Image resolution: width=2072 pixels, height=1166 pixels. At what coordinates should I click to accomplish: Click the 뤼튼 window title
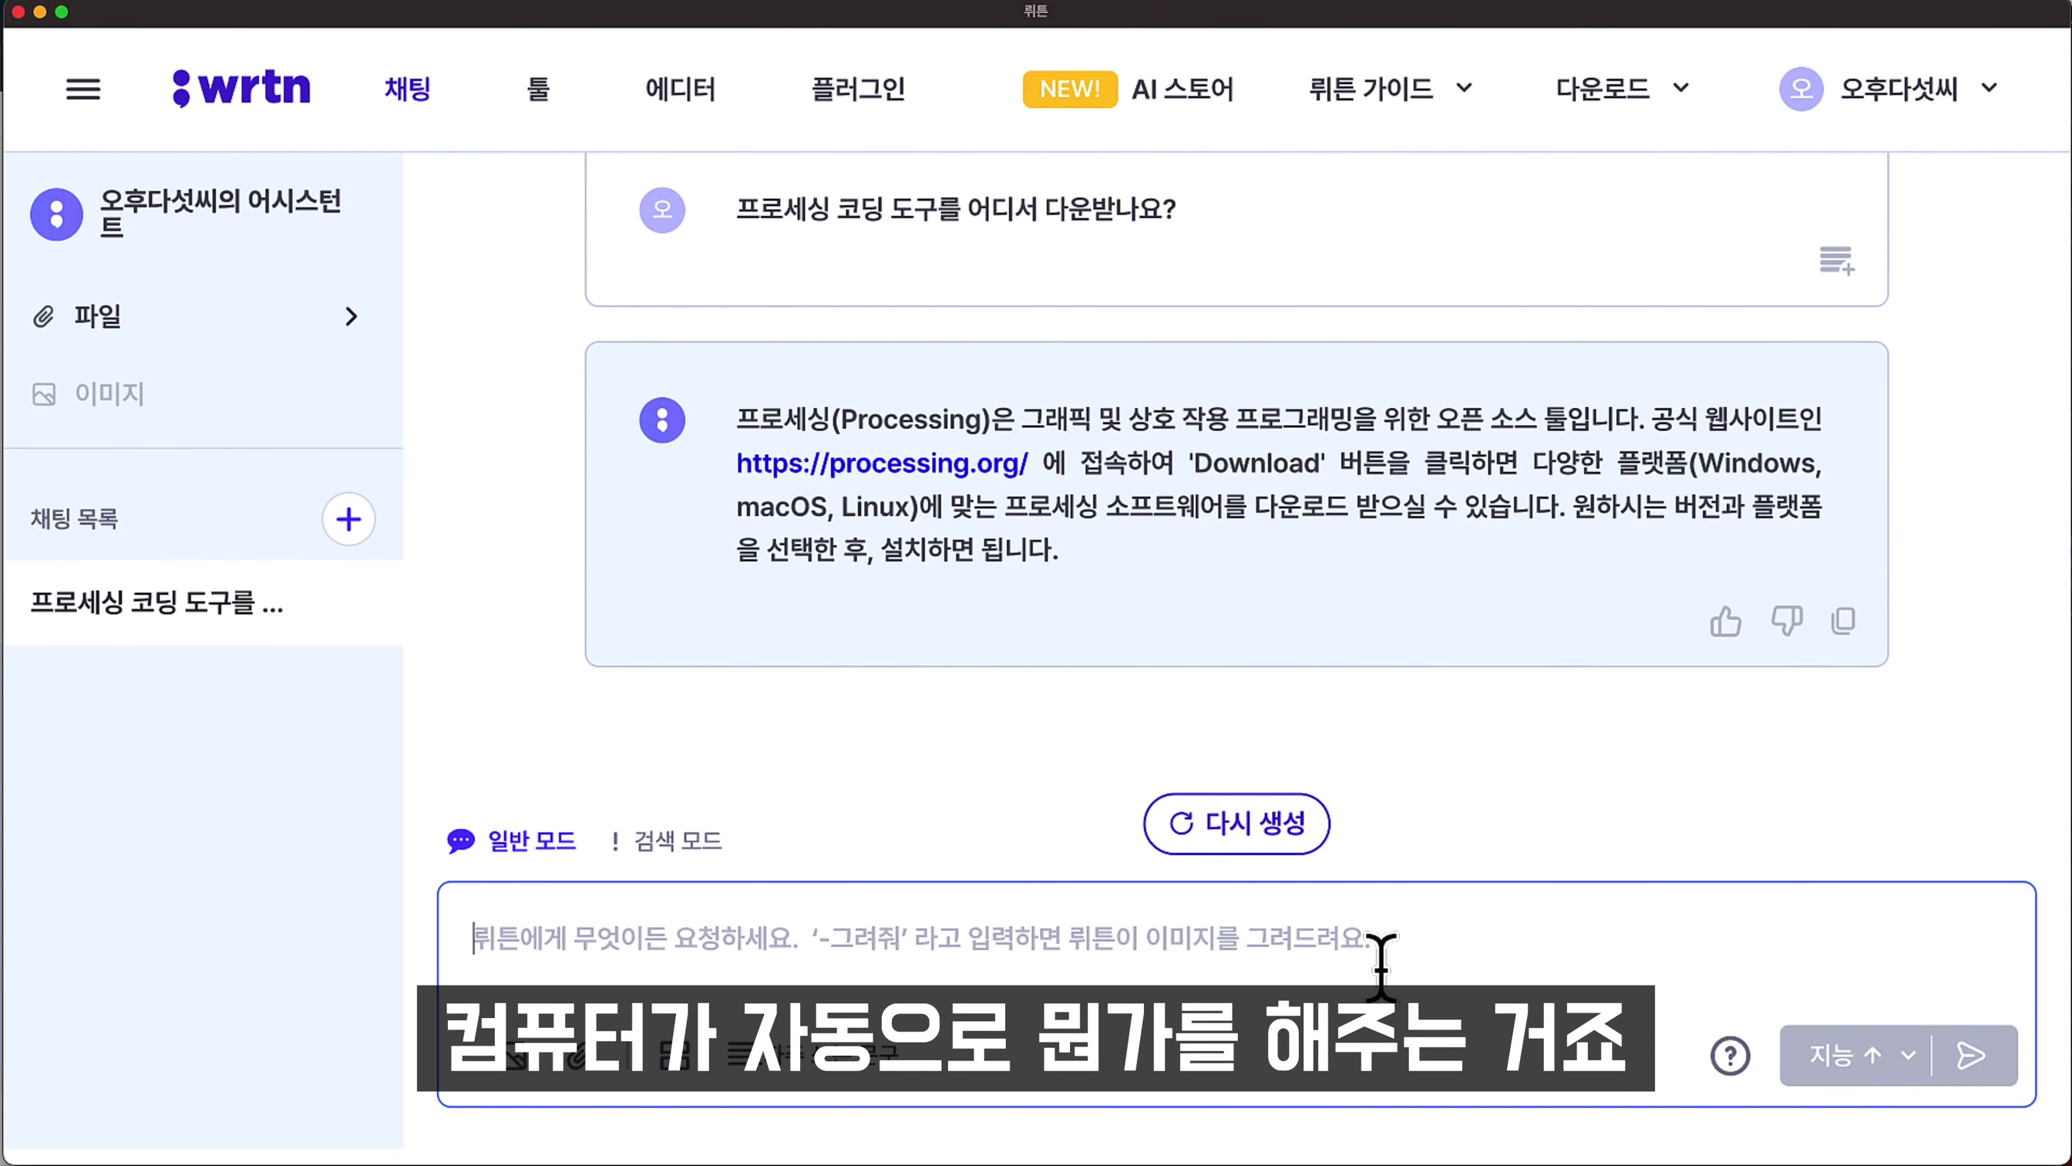[x=1035, y=11]
